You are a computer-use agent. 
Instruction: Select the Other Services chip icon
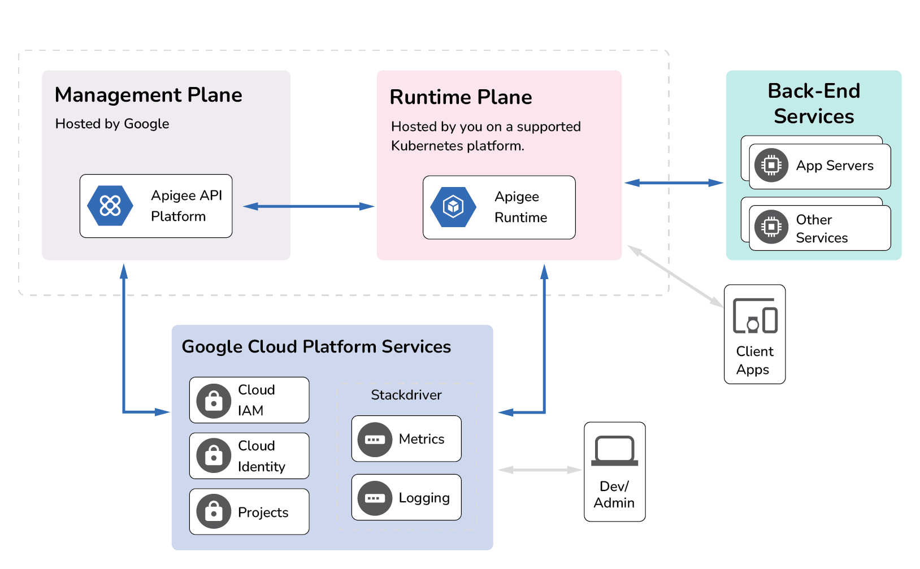pos(771,227)
